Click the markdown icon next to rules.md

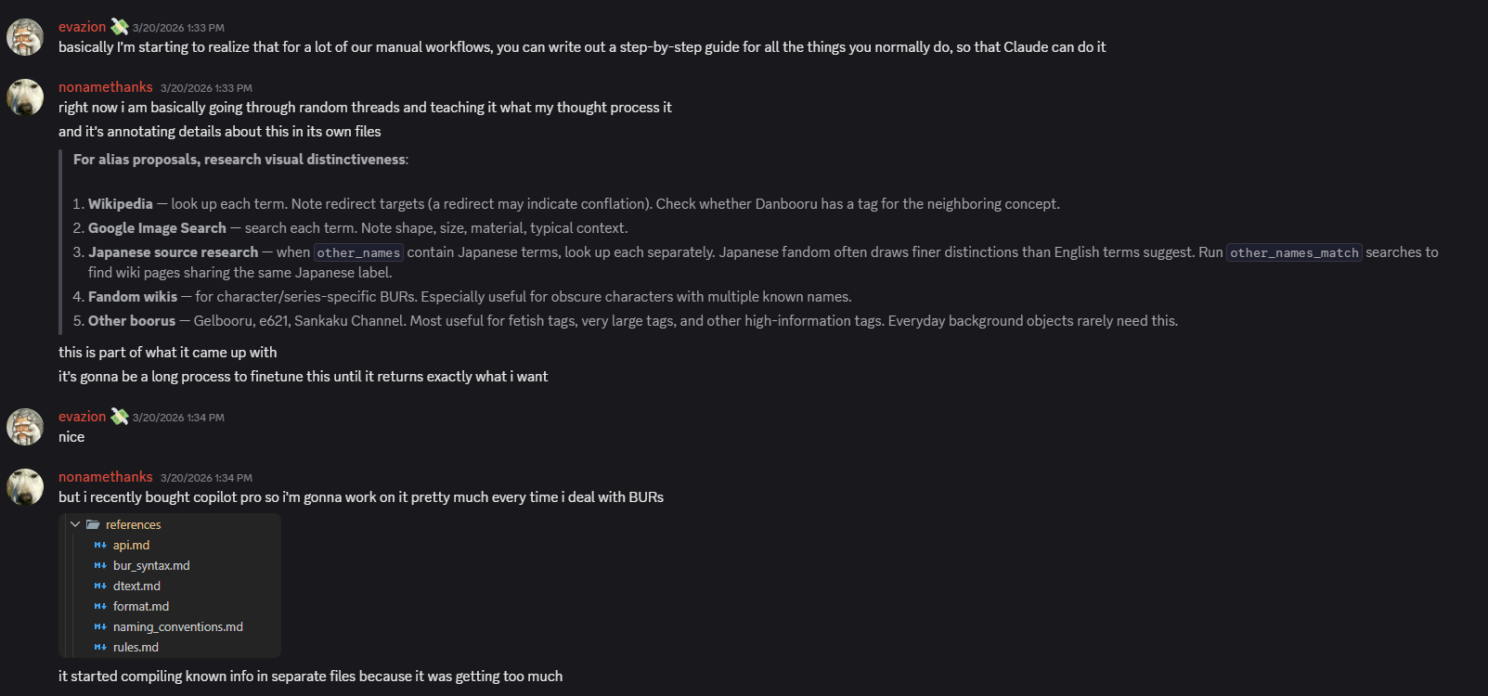tap(100, 648)
